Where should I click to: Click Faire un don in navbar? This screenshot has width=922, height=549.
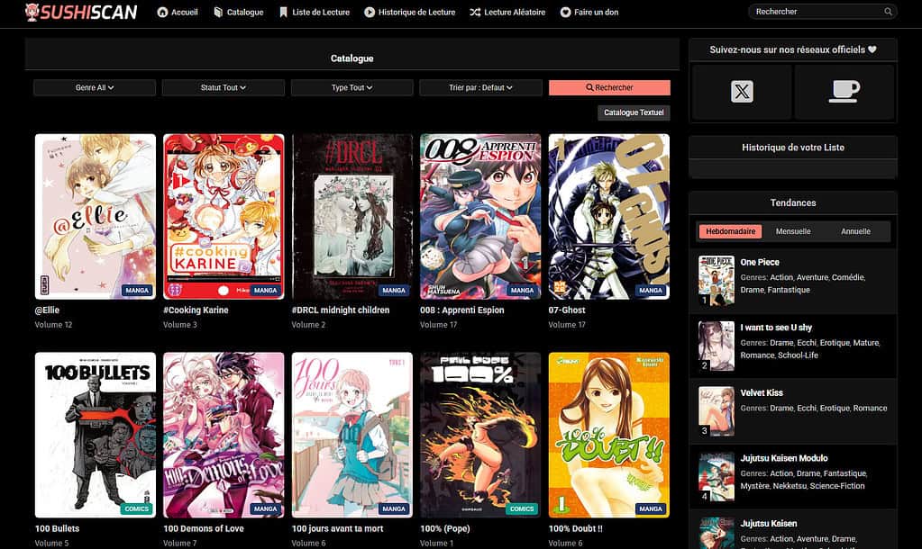point(589,13)
